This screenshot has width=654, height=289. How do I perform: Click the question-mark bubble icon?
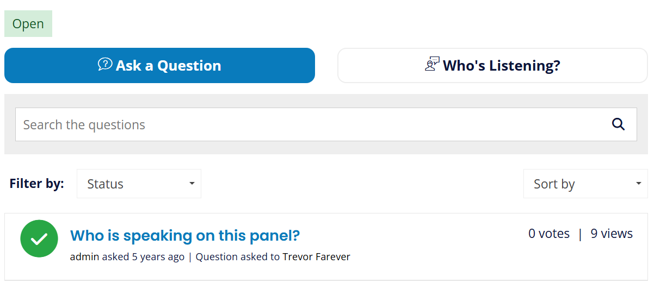pyautogui.click(x=105, y=65)
